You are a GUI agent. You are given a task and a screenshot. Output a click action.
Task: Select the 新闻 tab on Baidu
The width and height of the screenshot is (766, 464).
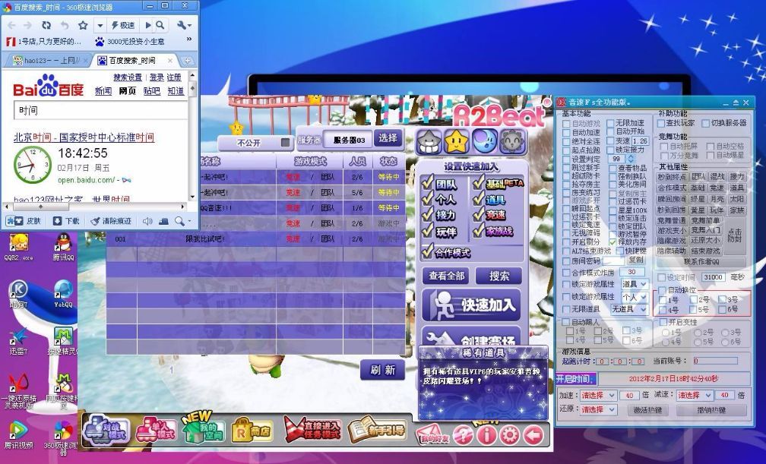point(103,91)
